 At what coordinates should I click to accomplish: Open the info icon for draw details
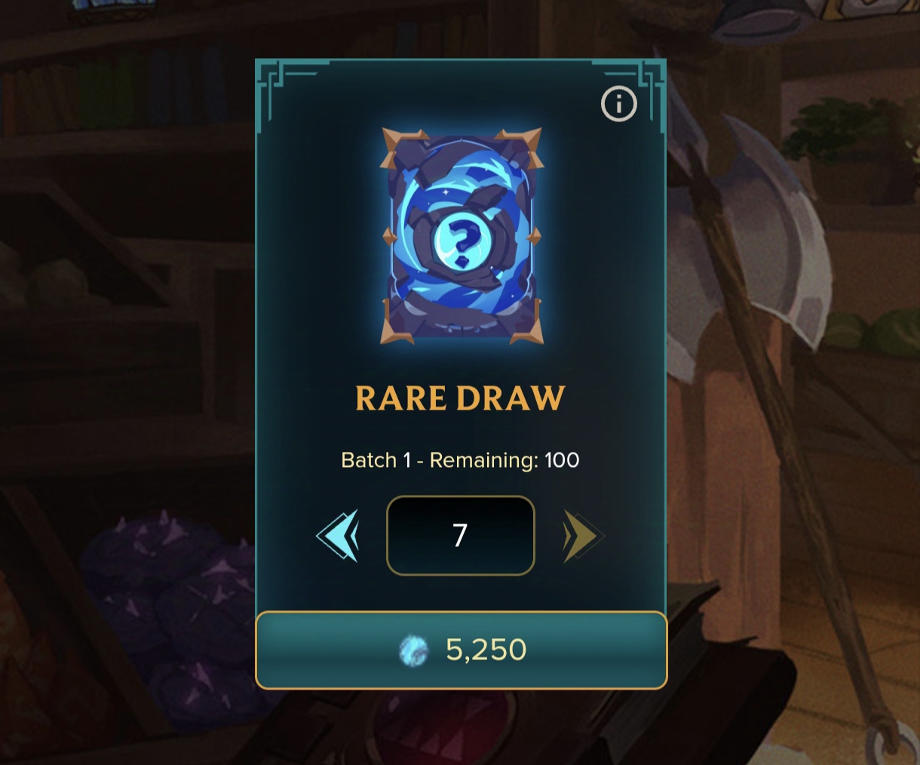(618, 104)
